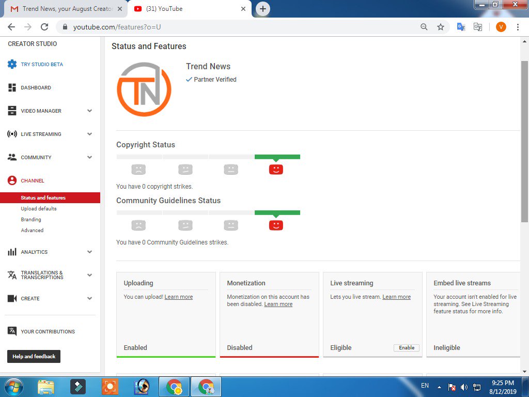Click the Video Manager sidebar icon
Viewport: 529px width, 397px height.
12,111
